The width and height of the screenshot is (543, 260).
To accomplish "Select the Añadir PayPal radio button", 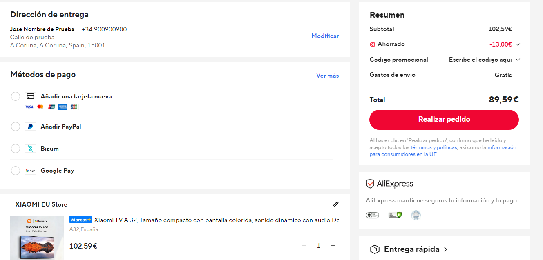I will click(x=16, y=127).
